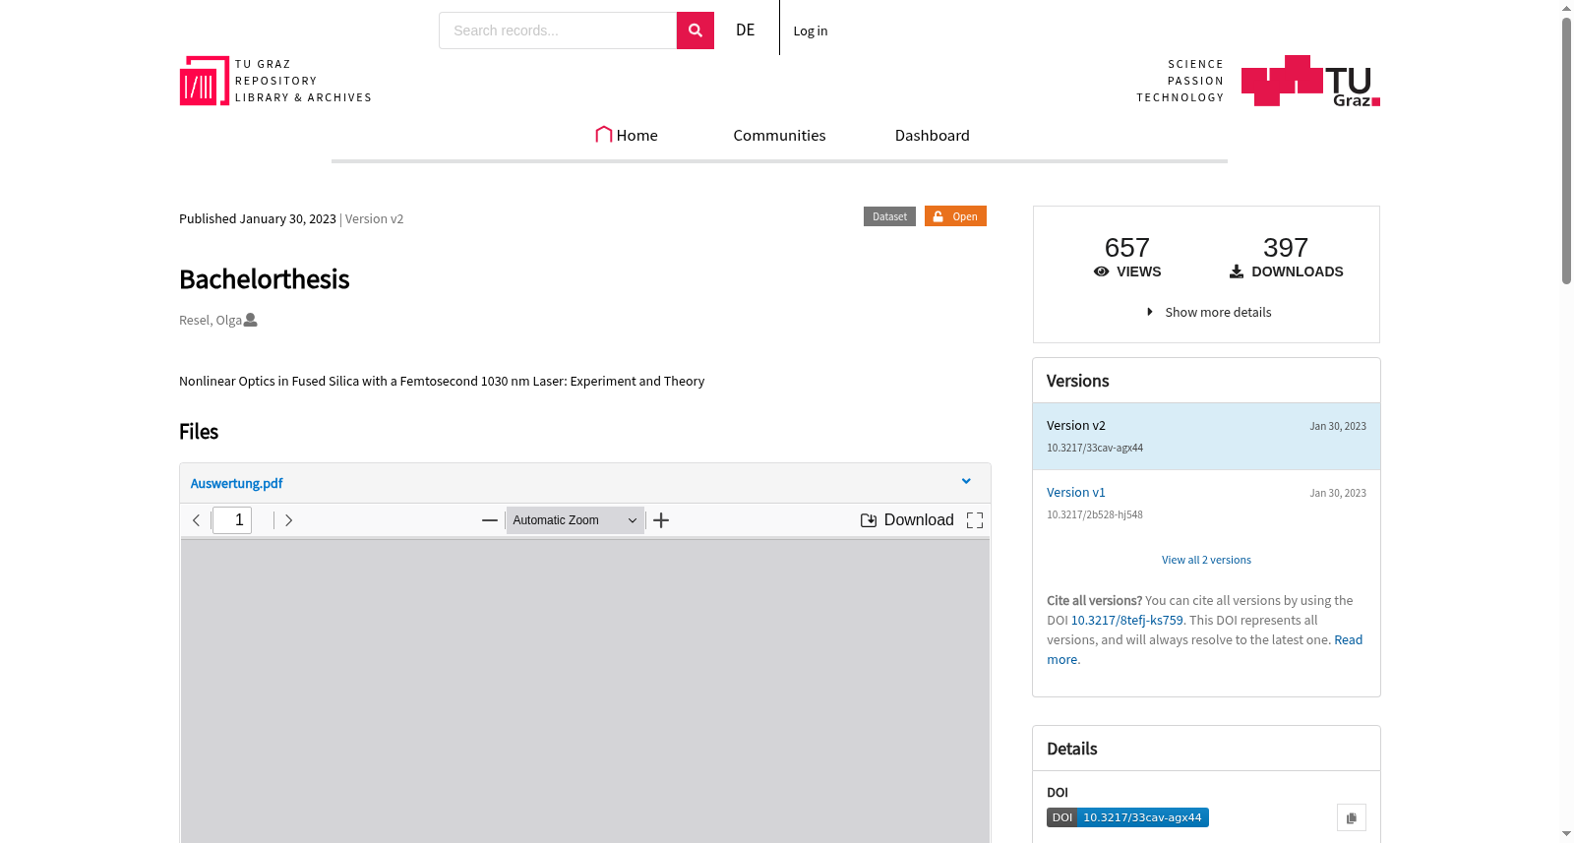Go to previous PDF page arrow
1574x843 pixels.
(196, 520)
